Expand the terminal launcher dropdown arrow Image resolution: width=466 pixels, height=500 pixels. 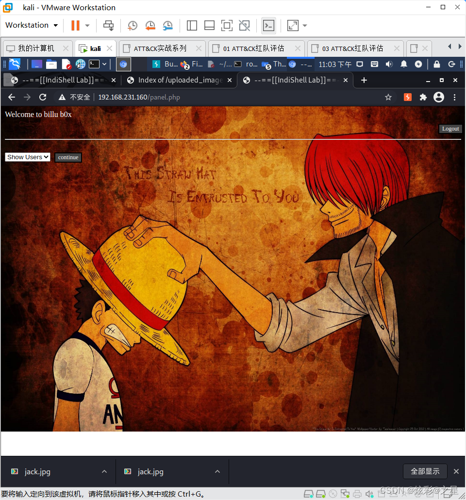[104, 64]
